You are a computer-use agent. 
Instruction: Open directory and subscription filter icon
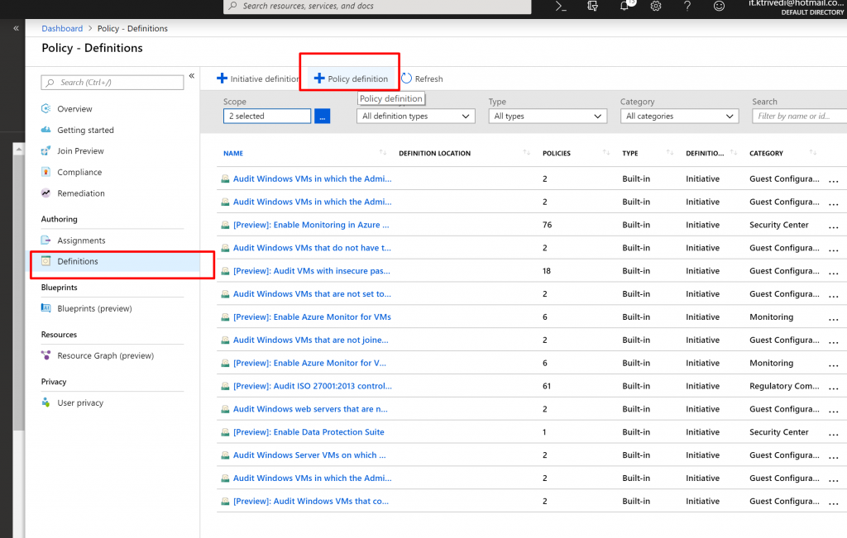click(x=592, y=6)
